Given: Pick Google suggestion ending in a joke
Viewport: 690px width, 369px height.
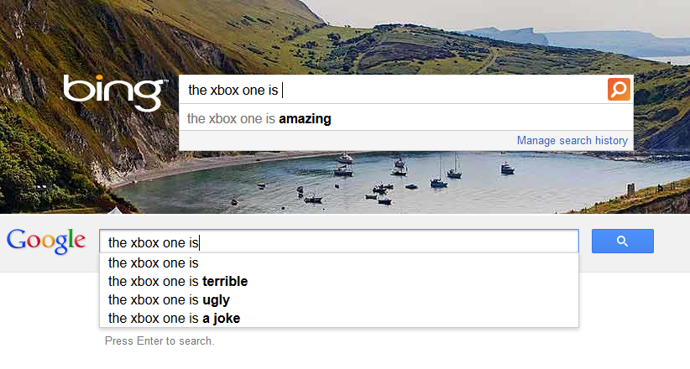Looking at the screenshot, I should pyautogui.click(x=175, y=318).
